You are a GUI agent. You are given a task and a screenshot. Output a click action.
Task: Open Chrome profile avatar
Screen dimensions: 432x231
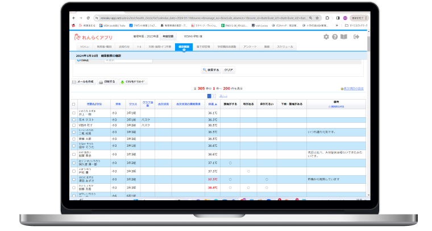click(x=345, y=18)
